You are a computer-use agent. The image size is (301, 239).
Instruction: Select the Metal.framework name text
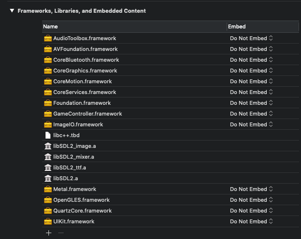pos(75,189)
